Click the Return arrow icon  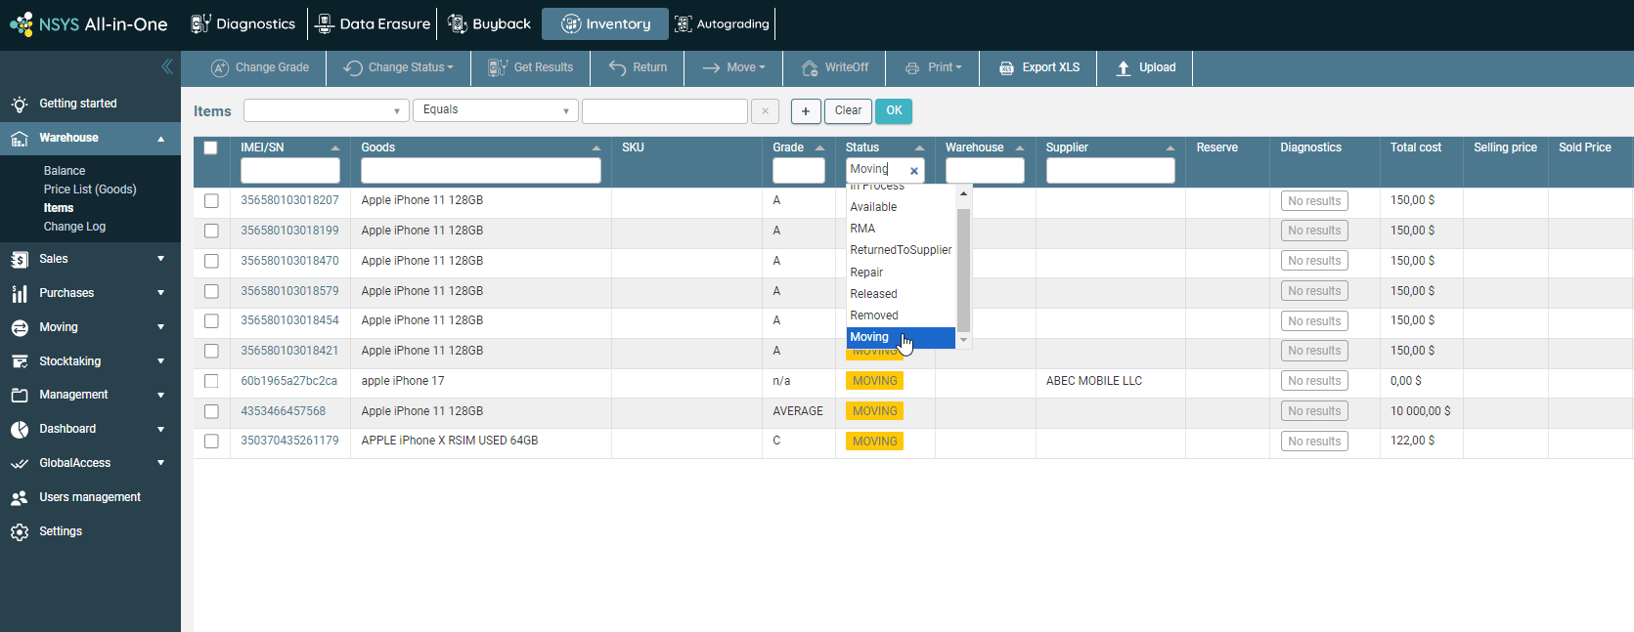click(617, 68)
